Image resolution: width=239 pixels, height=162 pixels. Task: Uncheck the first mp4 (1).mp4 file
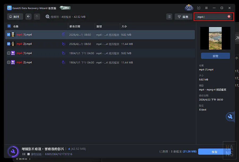(9, 35)
